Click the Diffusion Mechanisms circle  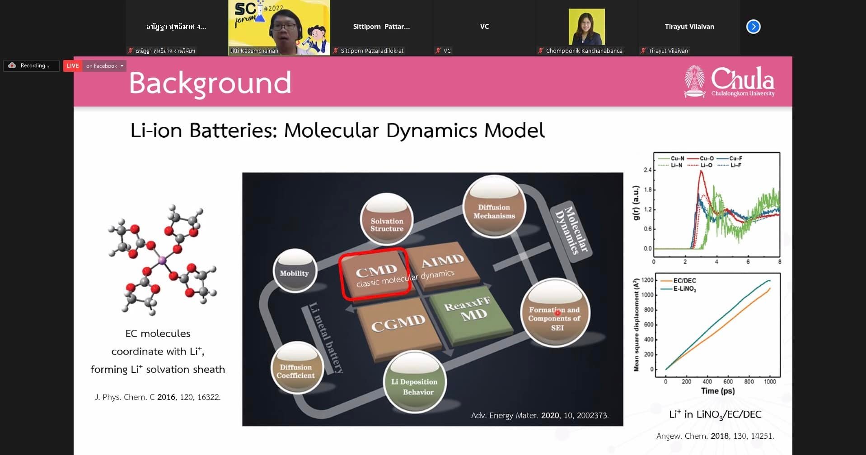[x=494, y=207]
